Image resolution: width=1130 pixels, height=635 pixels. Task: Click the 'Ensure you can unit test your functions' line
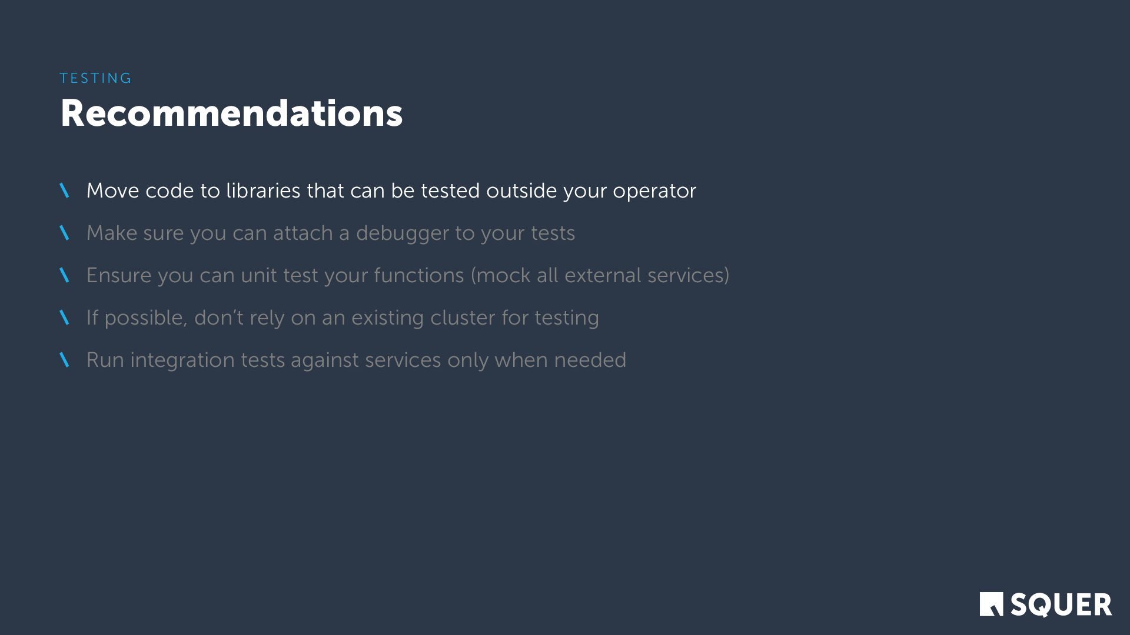(x=407, y=275)
